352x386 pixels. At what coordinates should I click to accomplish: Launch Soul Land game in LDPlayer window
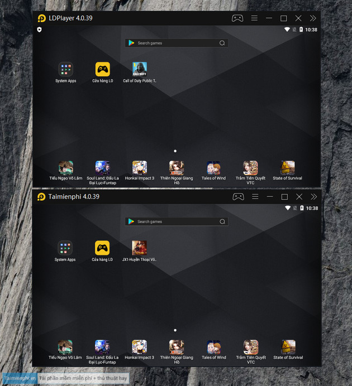coord(103,172)
